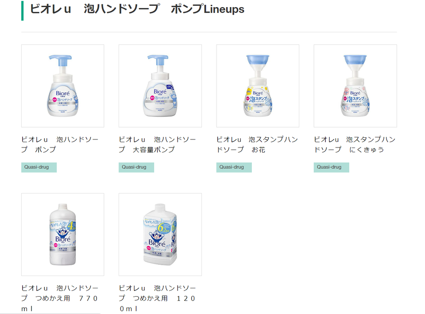
Task: Open the large-capacity pump bottle image
Action: (x=160, y=86)
